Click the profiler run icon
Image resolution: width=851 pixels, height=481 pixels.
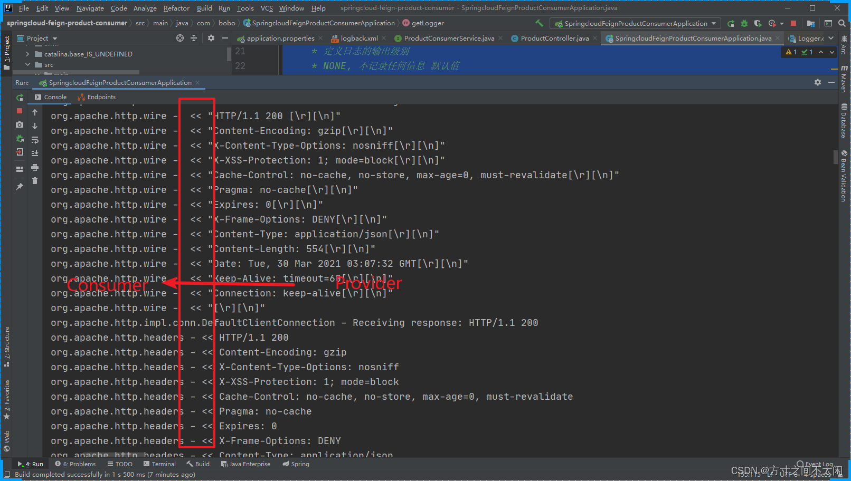tap(772, 23)
